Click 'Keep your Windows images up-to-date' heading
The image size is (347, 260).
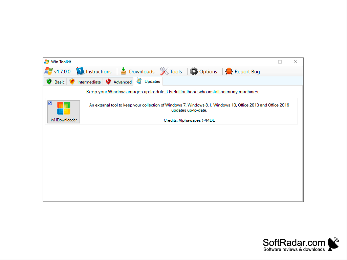[173, 92]
